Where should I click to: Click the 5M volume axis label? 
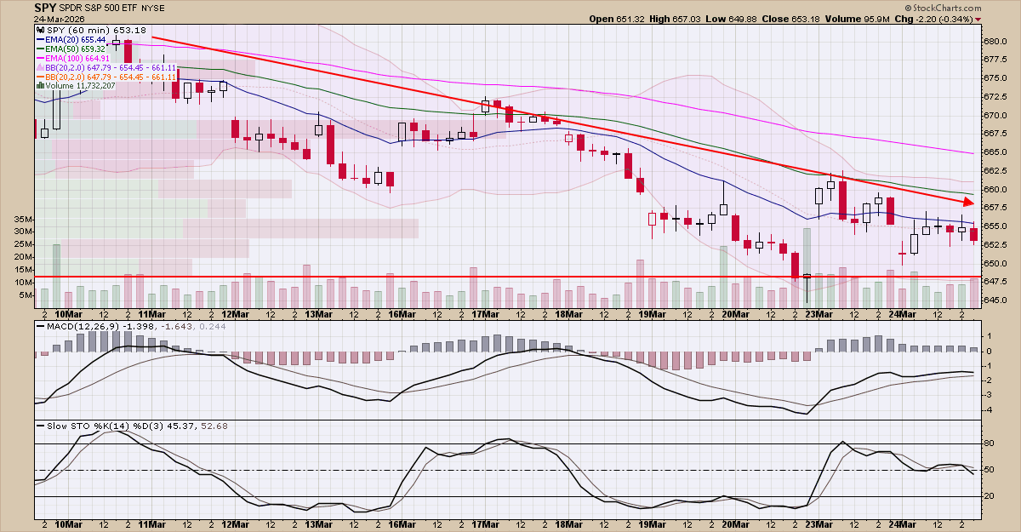(26, 295)
